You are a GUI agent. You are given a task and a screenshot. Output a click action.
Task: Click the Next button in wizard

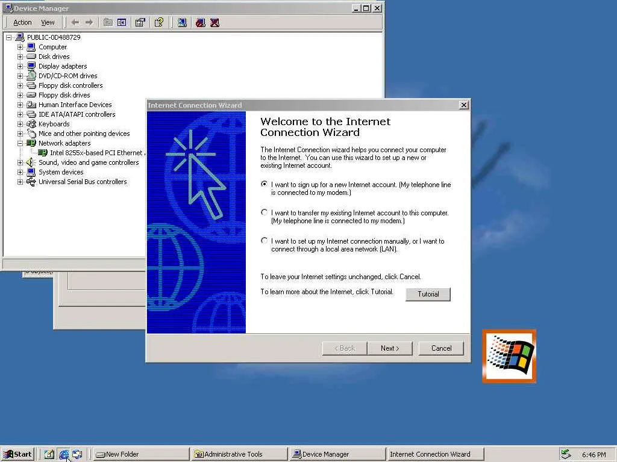click(390, 348)
